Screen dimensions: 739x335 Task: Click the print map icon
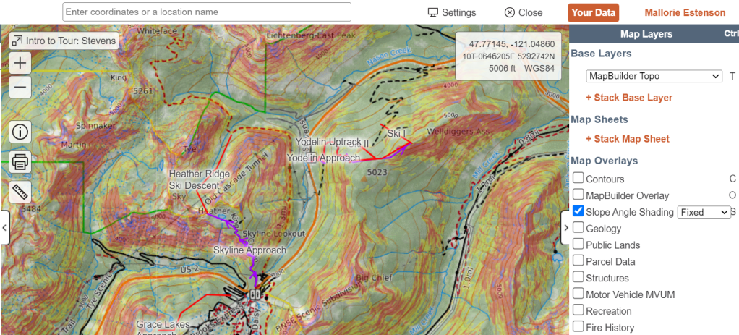20,162
